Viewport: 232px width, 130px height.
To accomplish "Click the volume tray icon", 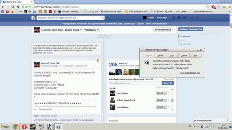I will coord(214,127).
